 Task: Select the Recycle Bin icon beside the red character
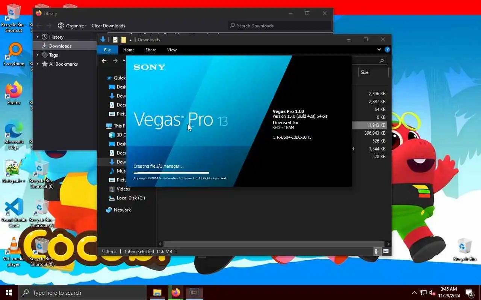click(x=465, y=249)
